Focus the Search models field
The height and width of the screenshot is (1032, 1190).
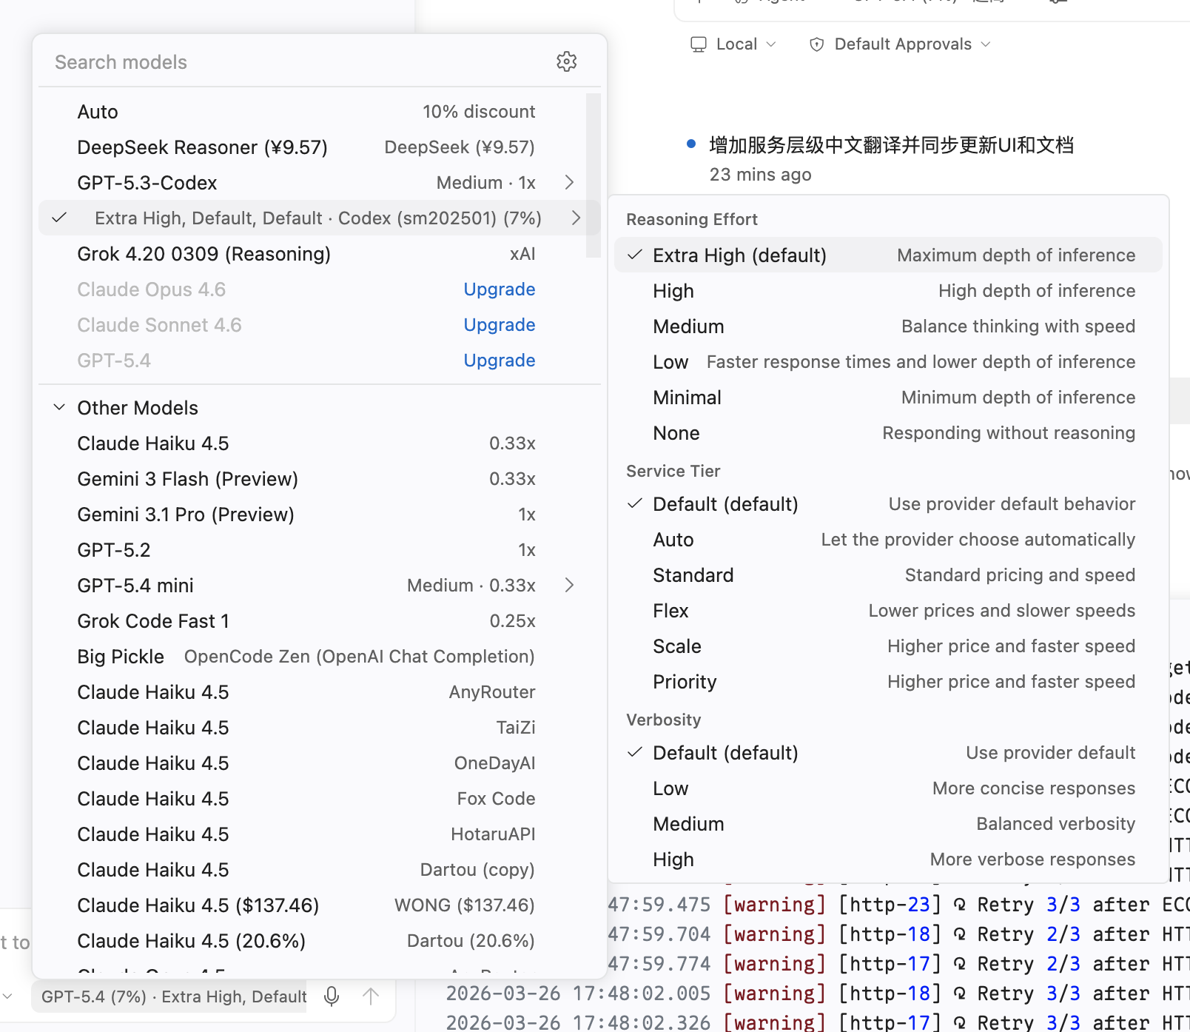tap(296, 62)
